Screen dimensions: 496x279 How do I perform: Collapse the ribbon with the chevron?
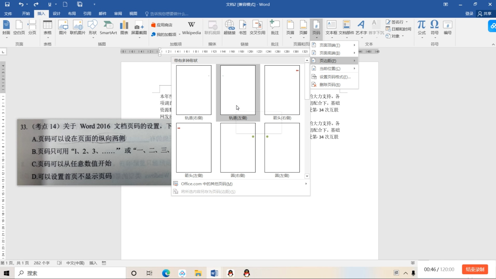[x=493, y=44]
